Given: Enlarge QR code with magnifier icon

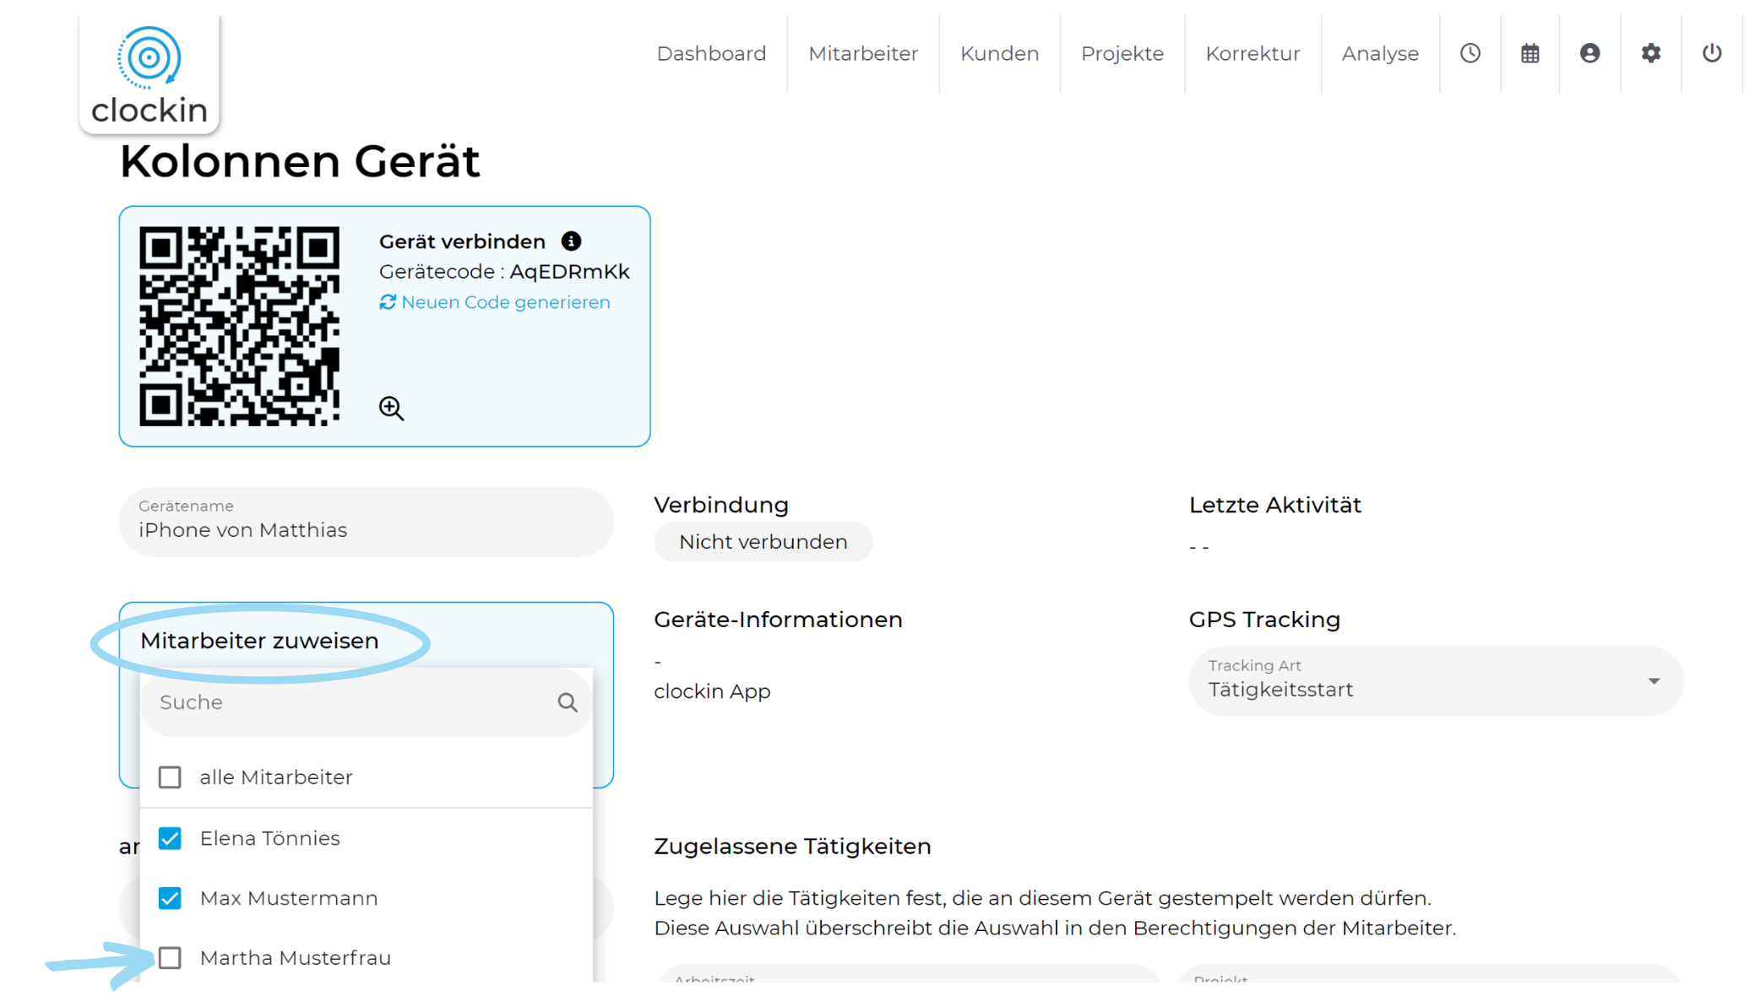Looking at the screenshot, I should 391,409.
